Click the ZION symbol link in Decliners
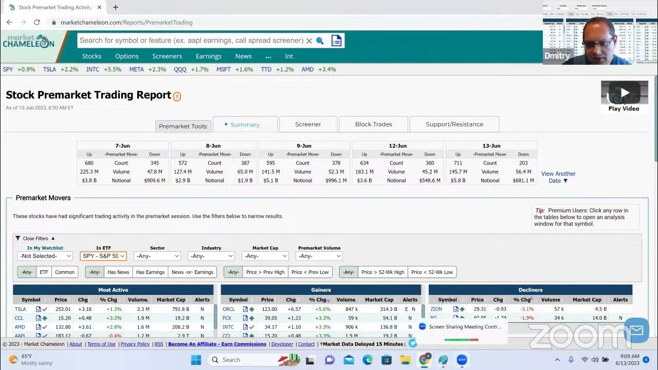Image resolution: width=658 pixels, height=370 pixels. tap(436, 309)
